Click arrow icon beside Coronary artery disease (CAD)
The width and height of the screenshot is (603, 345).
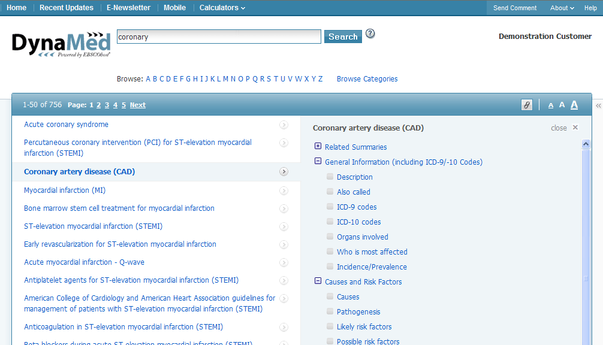[x=284, y=172]
